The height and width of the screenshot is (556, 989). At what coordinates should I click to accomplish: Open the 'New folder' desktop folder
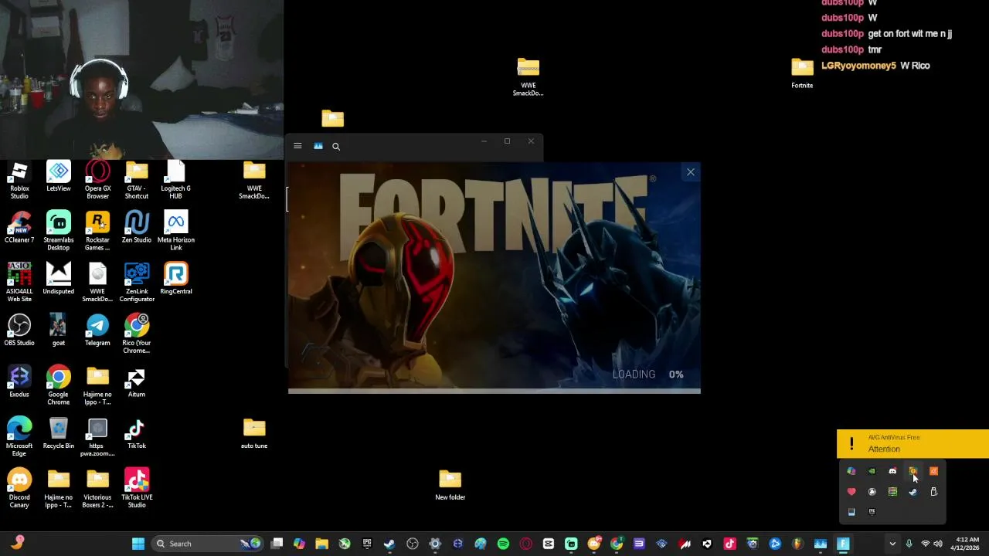pos(450,485)
